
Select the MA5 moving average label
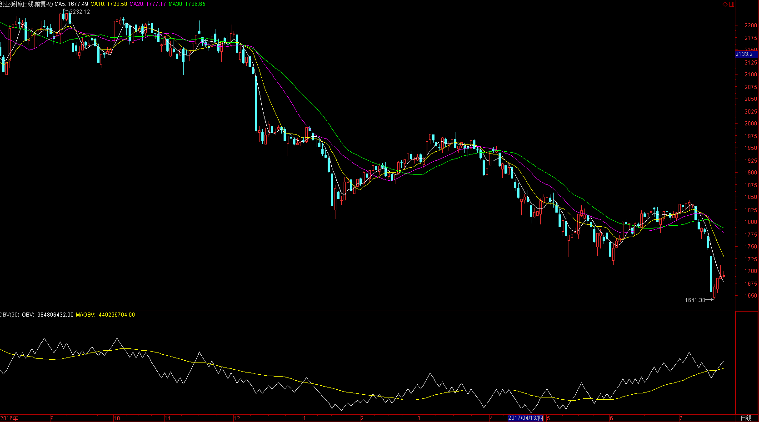point(71,4)
